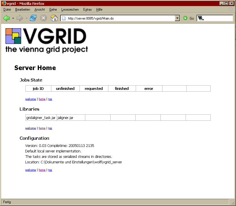236x206 pixels.
Task: Follow the top link under Libraries
Action: click(50, 128)
